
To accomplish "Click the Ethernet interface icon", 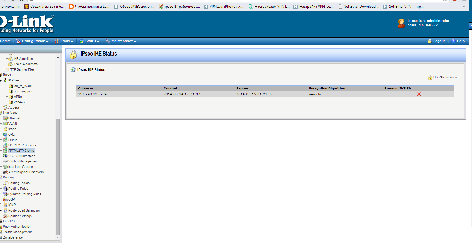I will [5, 118].
